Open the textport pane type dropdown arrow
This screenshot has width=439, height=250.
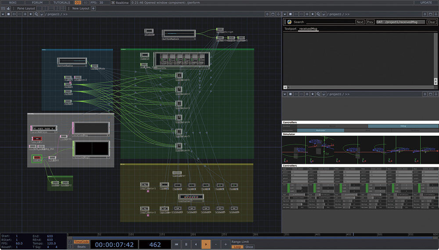pos(284,14)
